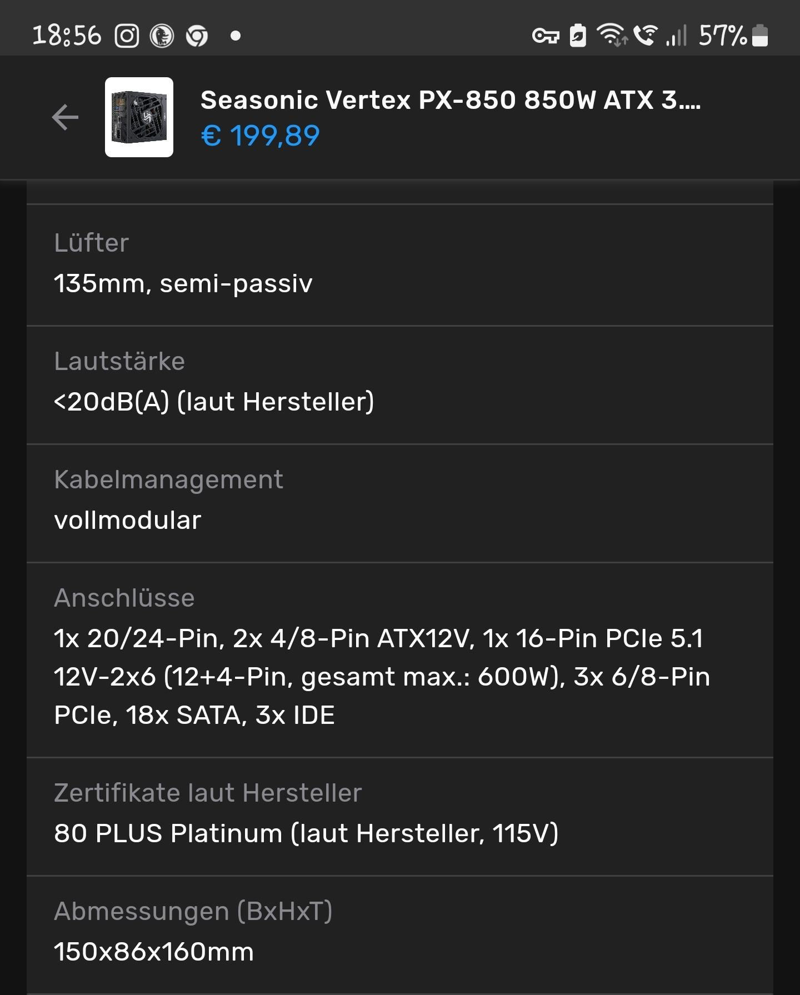Tap the battery saver leaf icon

(578, 36)
